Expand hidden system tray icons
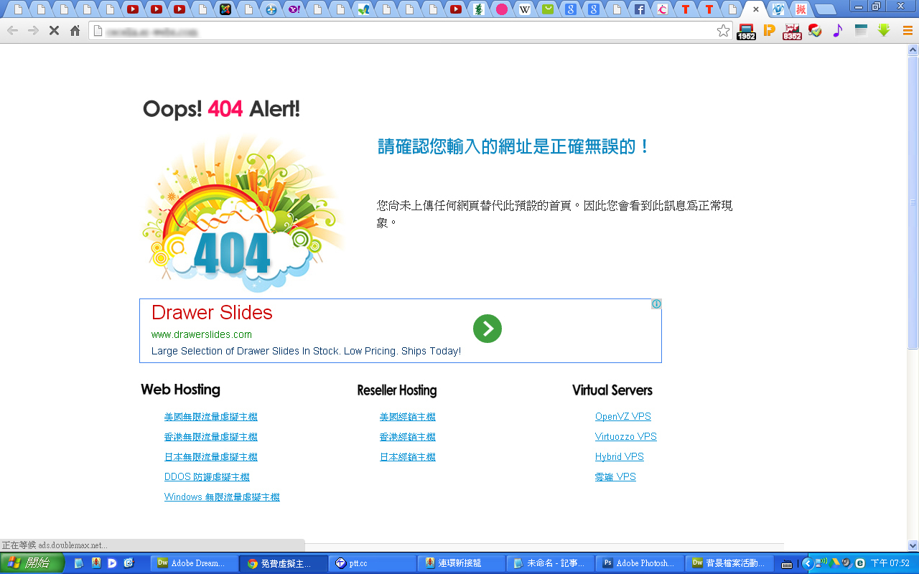 click(x=807, y=564)
